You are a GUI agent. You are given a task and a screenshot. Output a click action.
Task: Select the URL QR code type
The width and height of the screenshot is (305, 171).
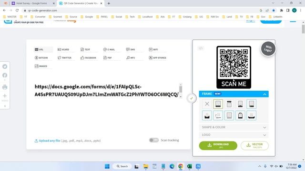[43, 49]
